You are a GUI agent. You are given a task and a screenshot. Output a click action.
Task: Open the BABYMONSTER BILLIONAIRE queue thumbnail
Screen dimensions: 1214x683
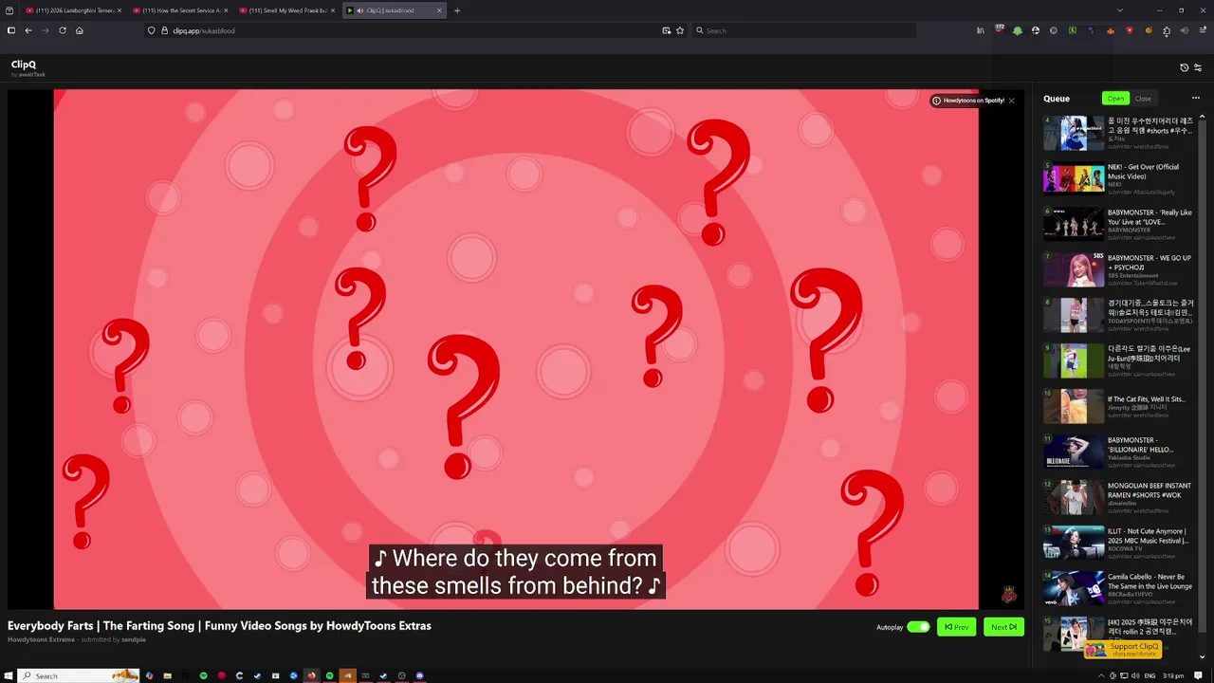click(x=1074, y=452)
